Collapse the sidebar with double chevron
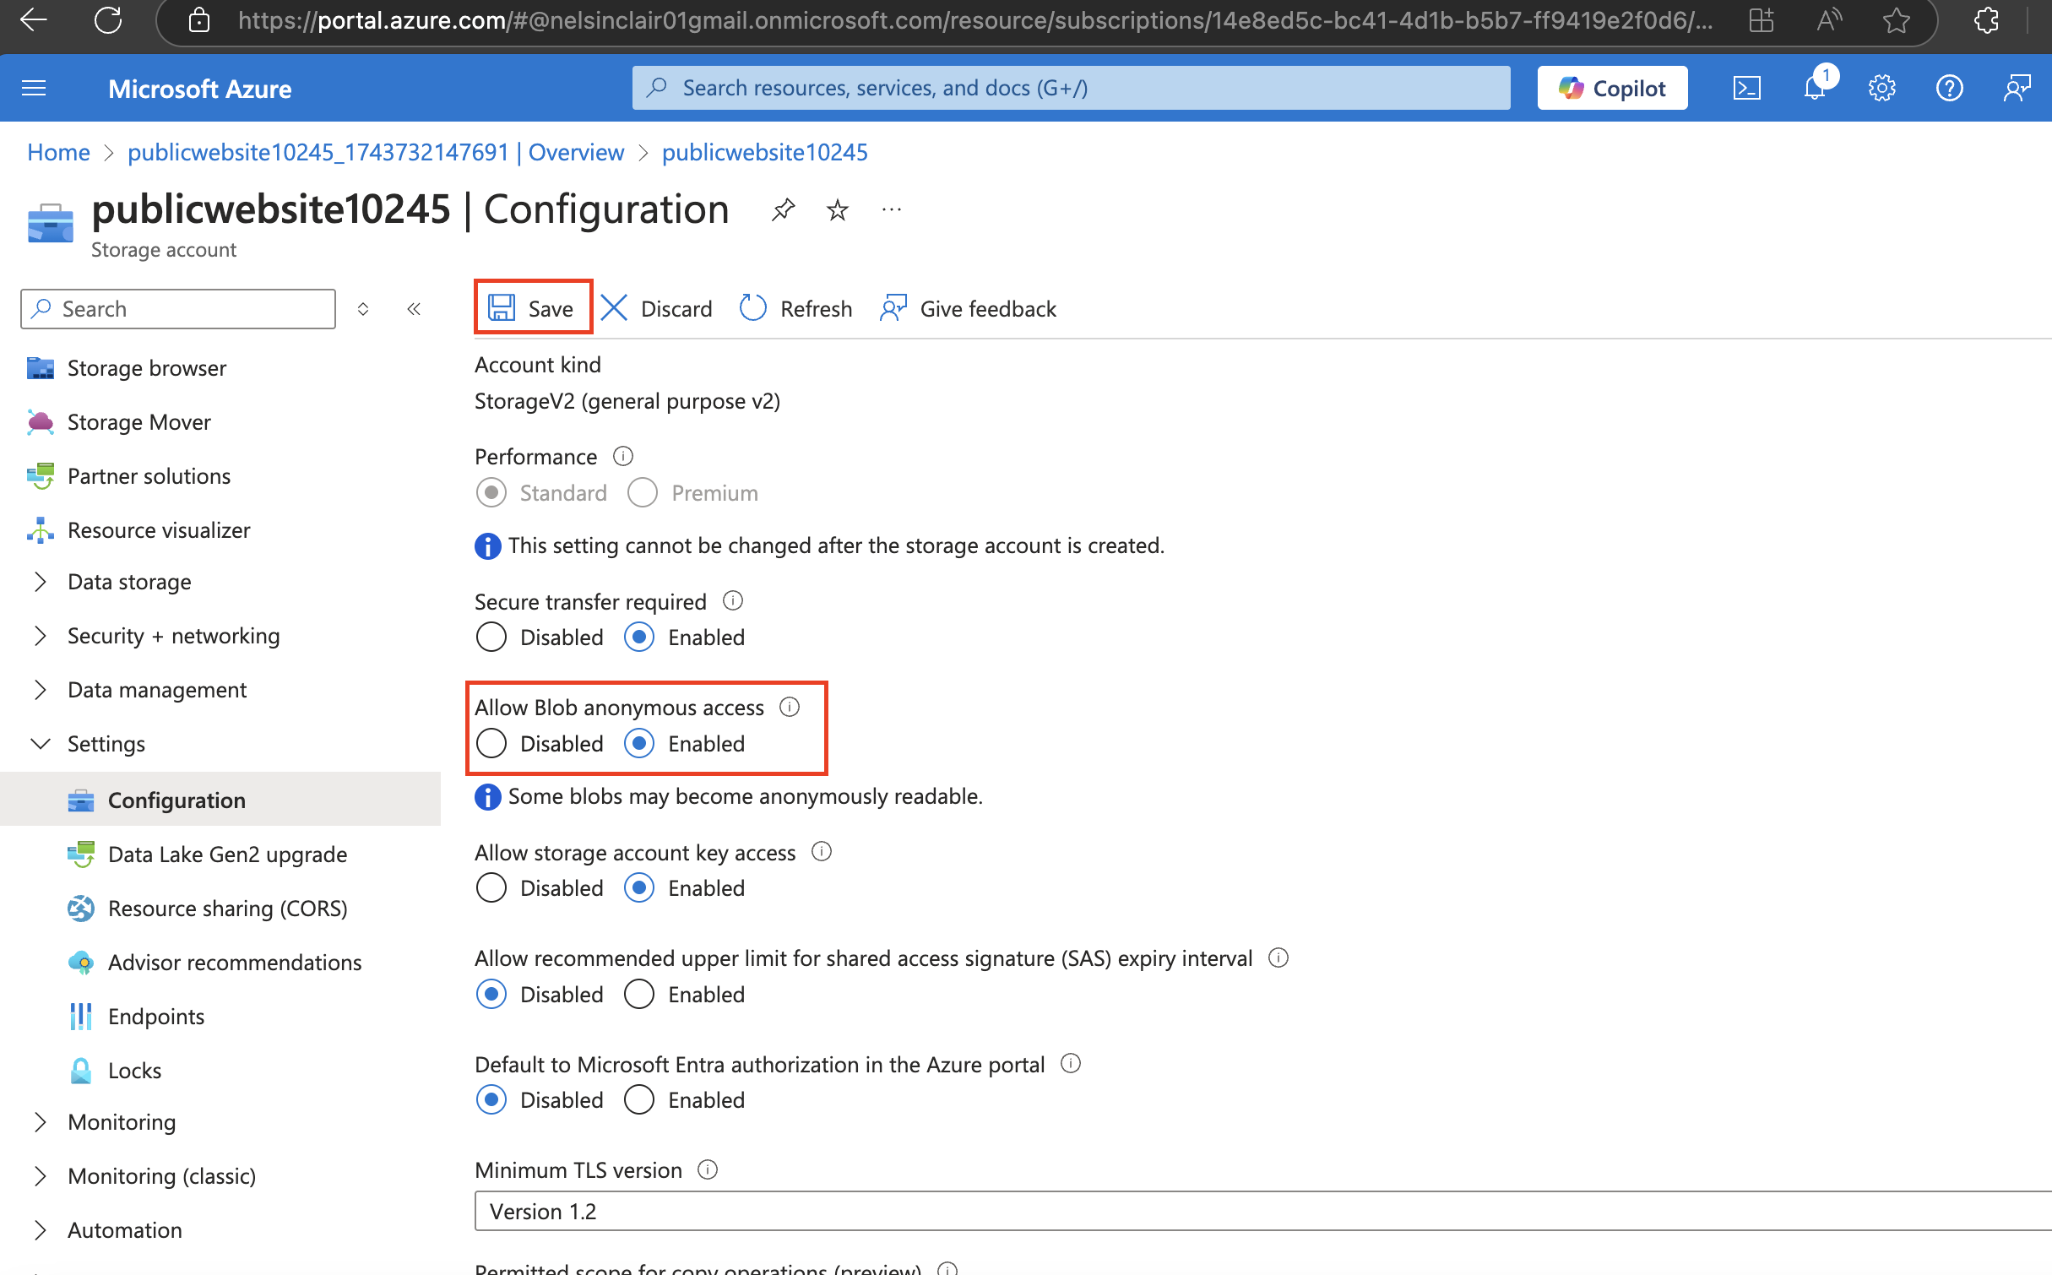 tap(414, 309)
